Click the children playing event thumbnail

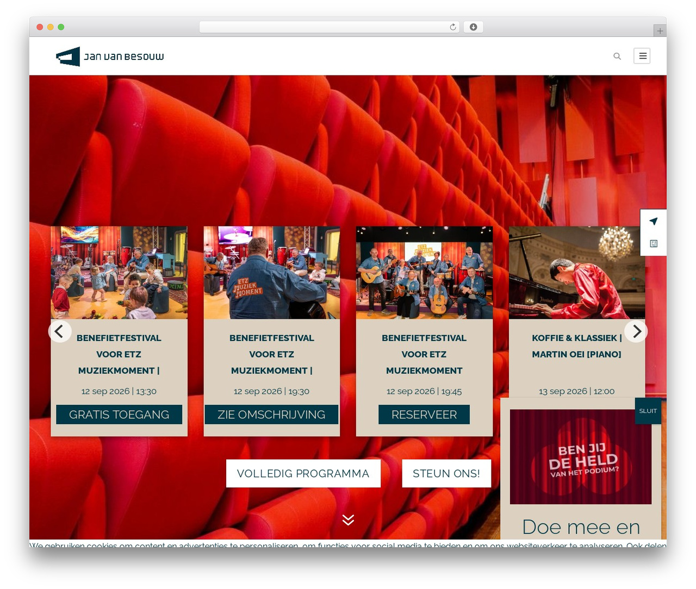click(119, 273)
